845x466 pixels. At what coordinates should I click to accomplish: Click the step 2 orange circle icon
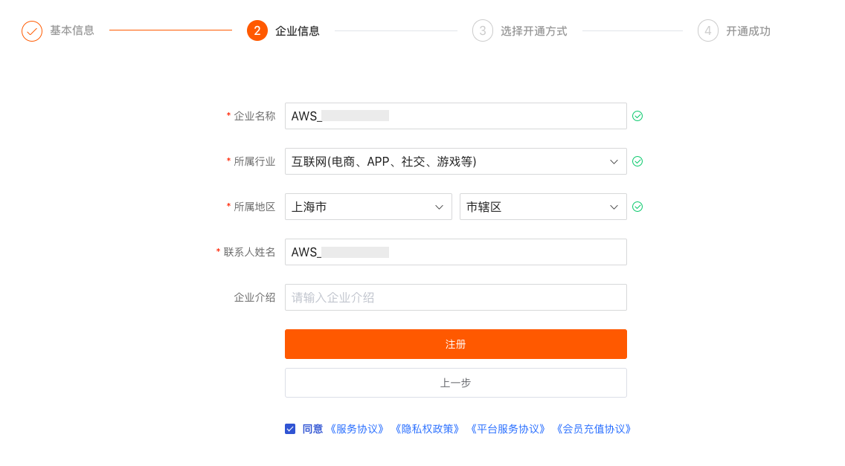(x=257, y=30)
